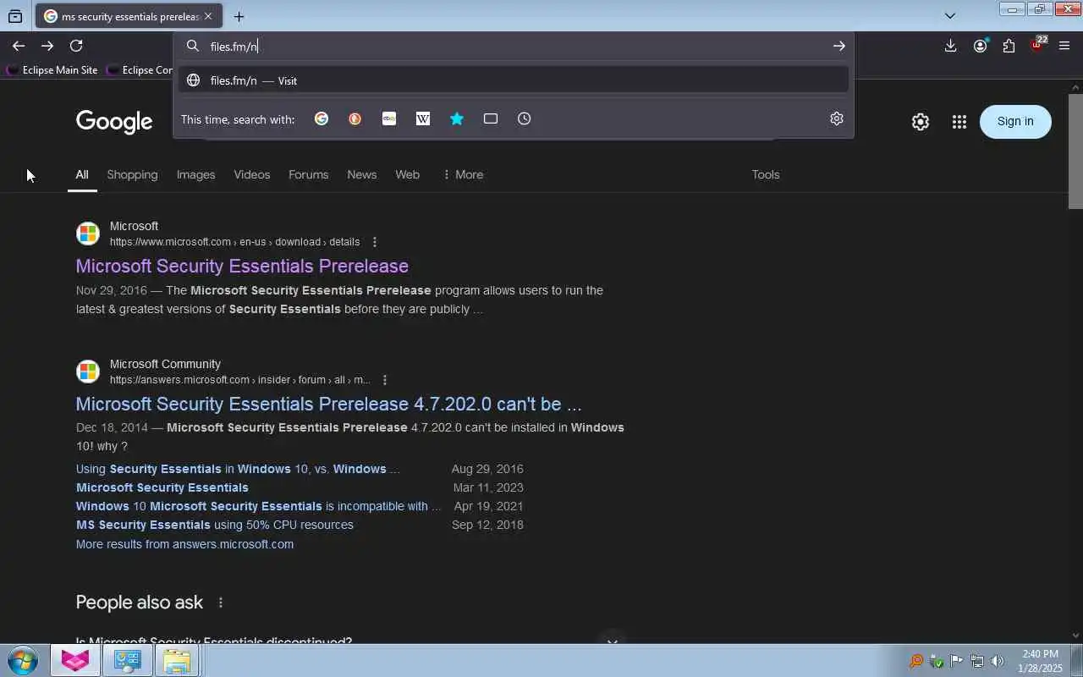
Task: Open the search Tools button
Action: (x=766, y=174)
